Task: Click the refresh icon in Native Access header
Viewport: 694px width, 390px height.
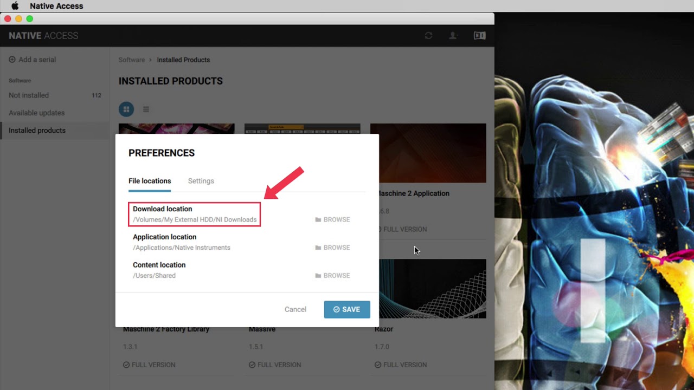Action: [428, 36]
